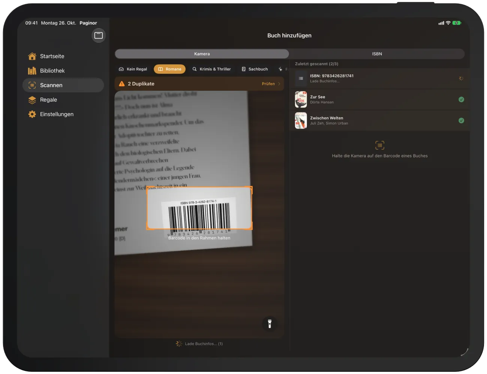Viewport: 487px width, 374px height.
Task: Click the Zur See cover thumbnail
Action: click(x=301, y=99)
